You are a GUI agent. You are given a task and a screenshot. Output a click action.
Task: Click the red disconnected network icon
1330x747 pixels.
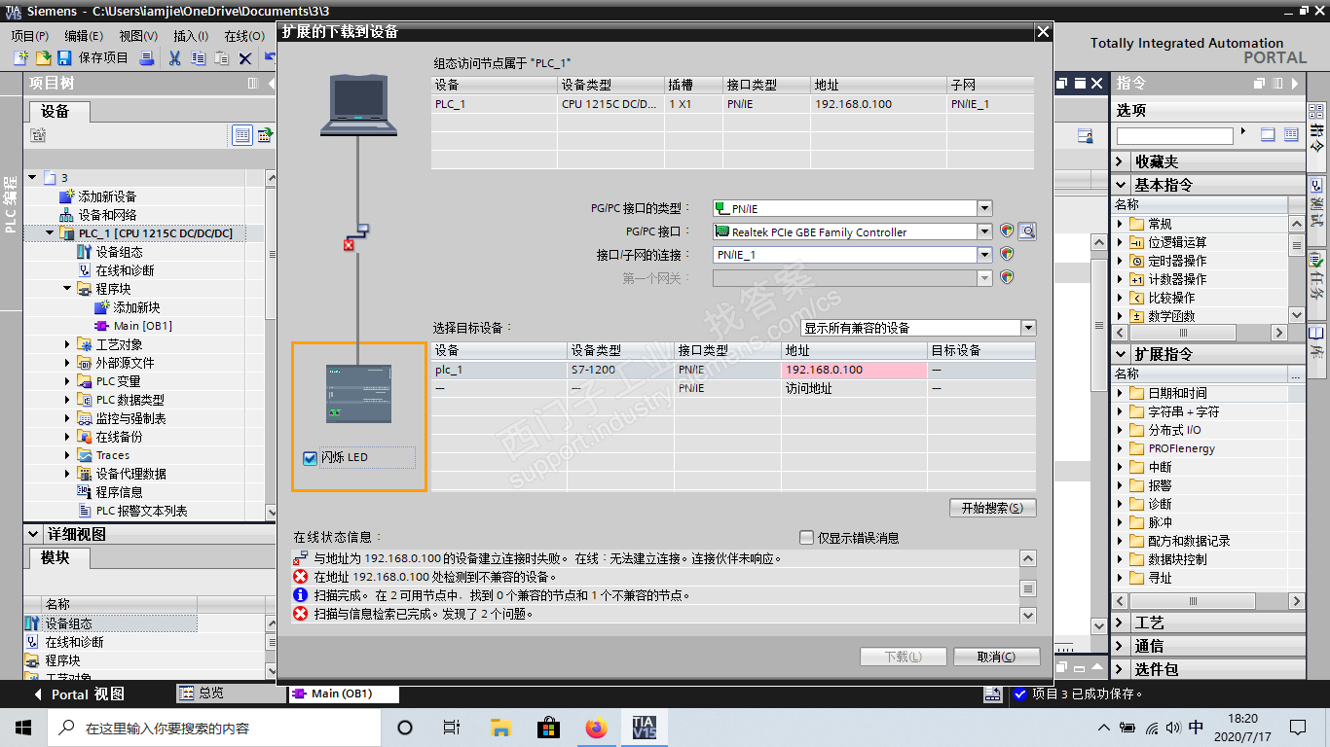click(x=349, y=245)
